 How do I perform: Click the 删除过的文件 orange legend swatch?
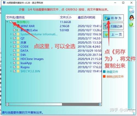(x=104, y=76)
